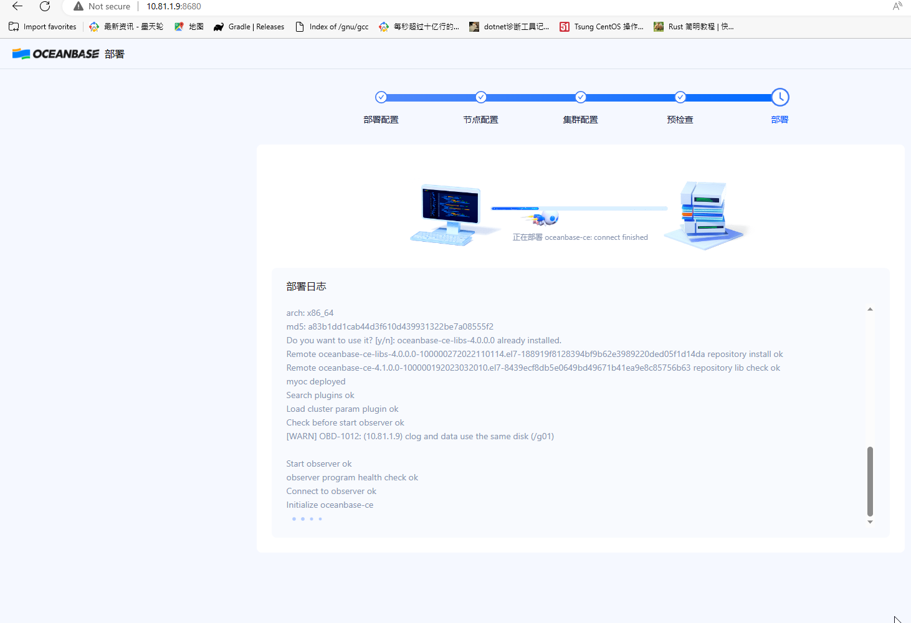Click the log scrollbar down arrow
The width and height of the screenshot is (911, 623).
tap(870, 522)
